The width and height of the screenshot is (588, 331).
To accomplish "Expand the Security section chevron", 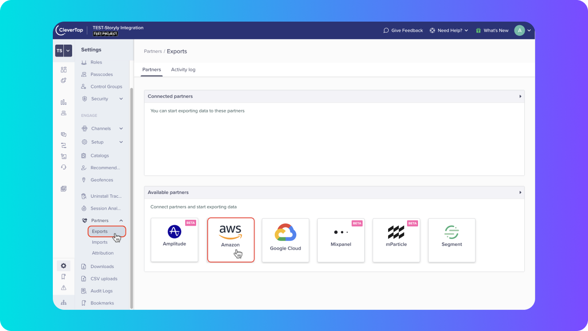I will [121, 99].
